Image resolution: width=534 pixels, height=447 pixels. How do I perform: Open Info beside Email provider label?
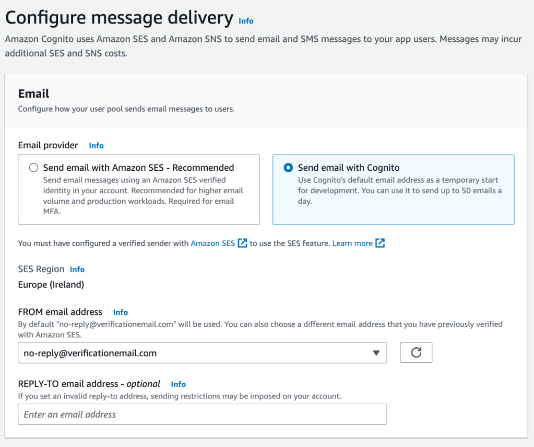click(x=96, y=146)
